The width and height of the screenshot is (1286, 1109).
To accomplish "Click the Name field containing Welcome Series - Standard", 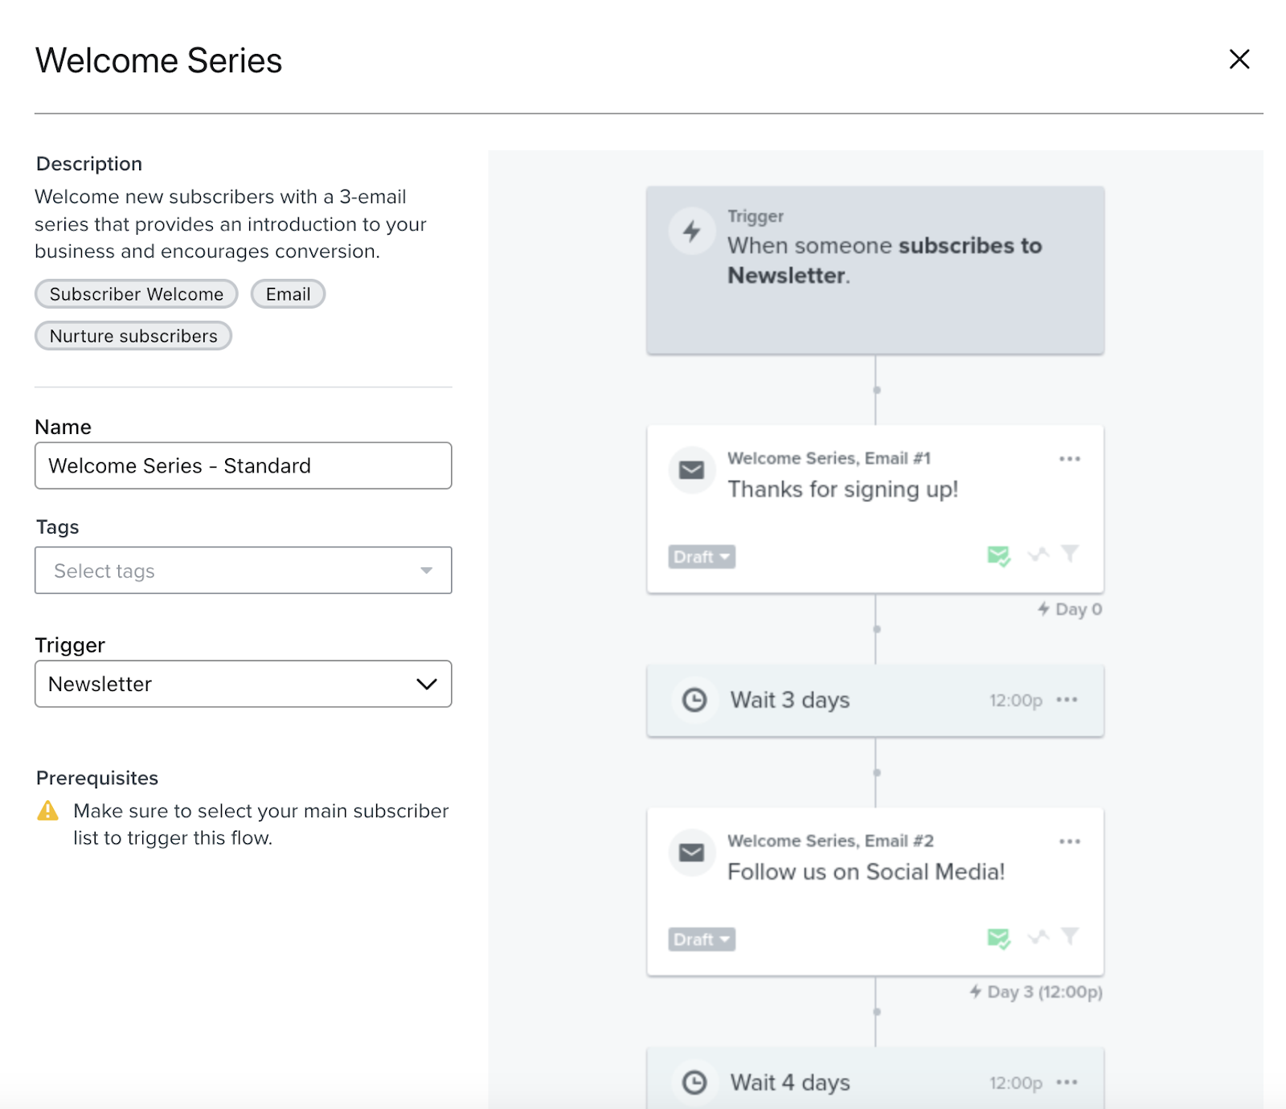I will coord(243,466).
